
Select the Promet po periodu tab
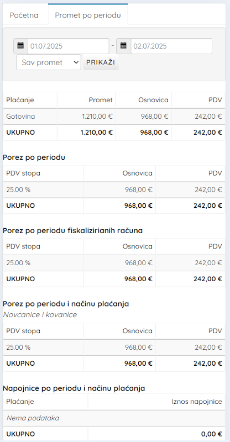pos(88,15)
